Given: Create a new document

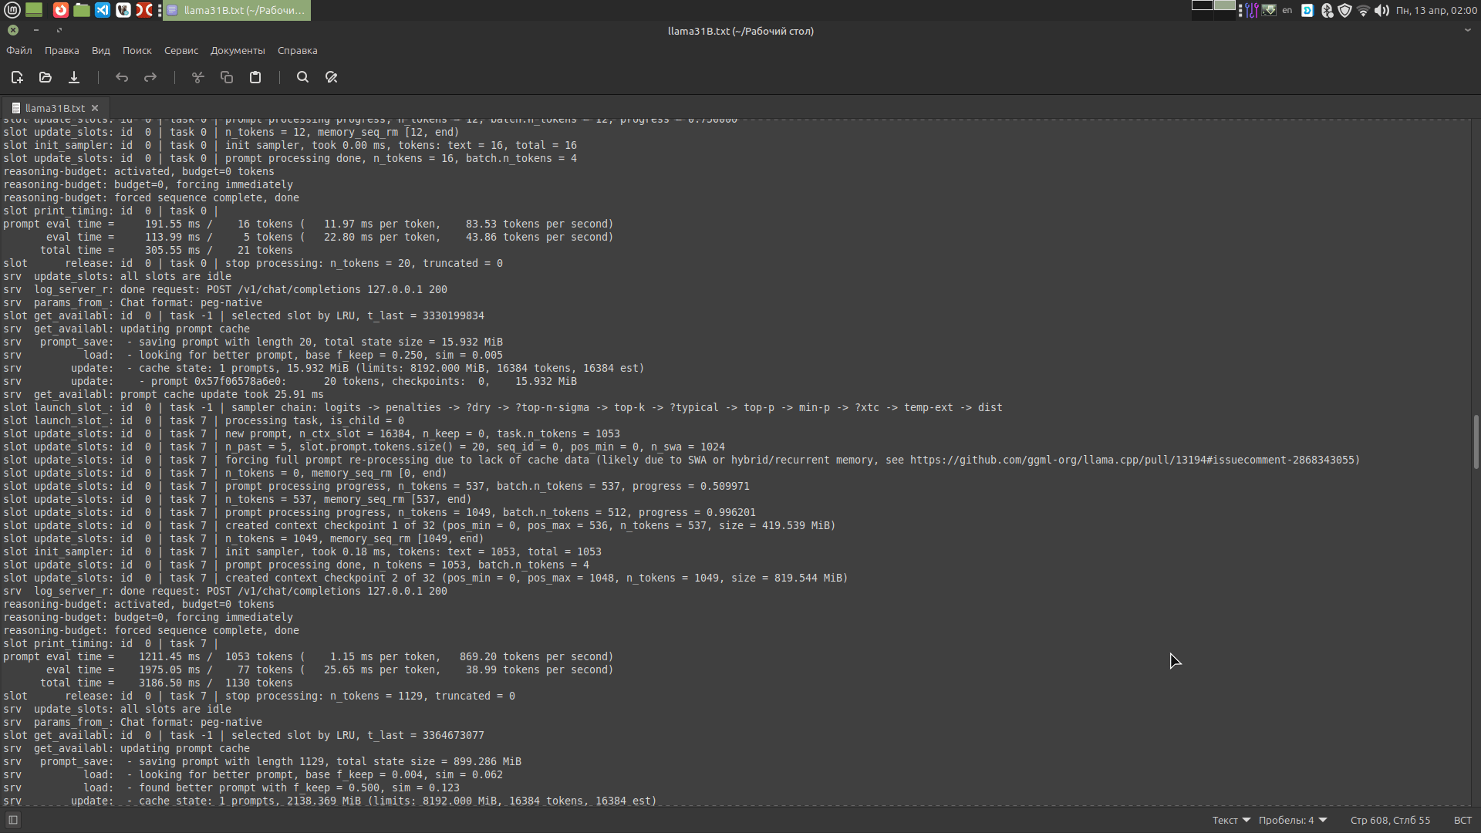Looking at the screenshot, I should click(x=16, y=77).
